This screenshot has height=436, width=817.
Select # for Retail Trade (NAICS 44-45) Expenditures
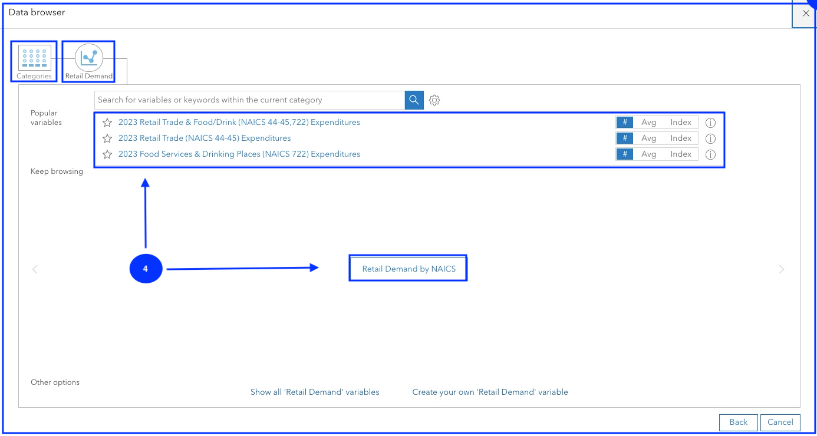625,138
